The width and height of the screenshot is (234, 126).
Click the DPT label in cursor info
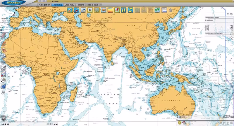coord(207,30)
